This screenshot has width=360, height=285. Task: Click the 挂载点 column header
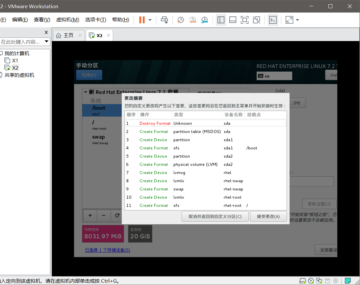pyautogui.click(x=266, y=115)
